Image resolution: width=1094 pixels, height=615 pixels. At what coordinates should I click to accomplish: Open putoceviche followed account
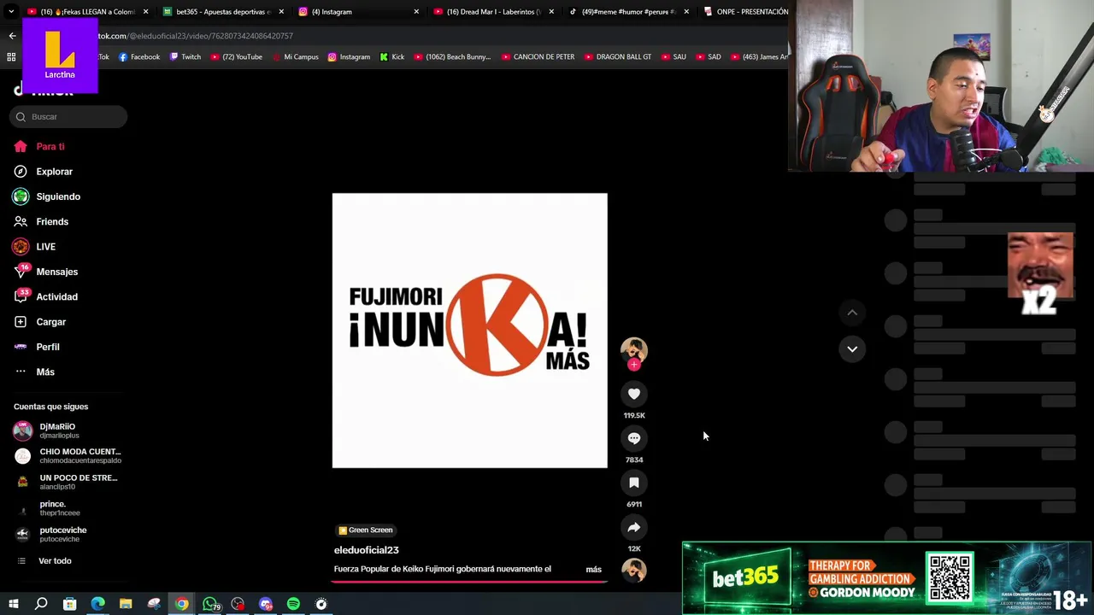pos(68,535)
